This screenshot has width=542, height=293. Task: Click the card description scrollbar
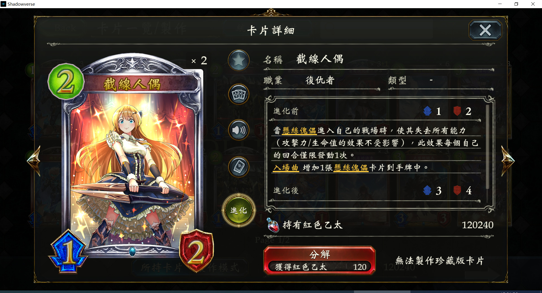pyautogui.click(x=487, y=147)
